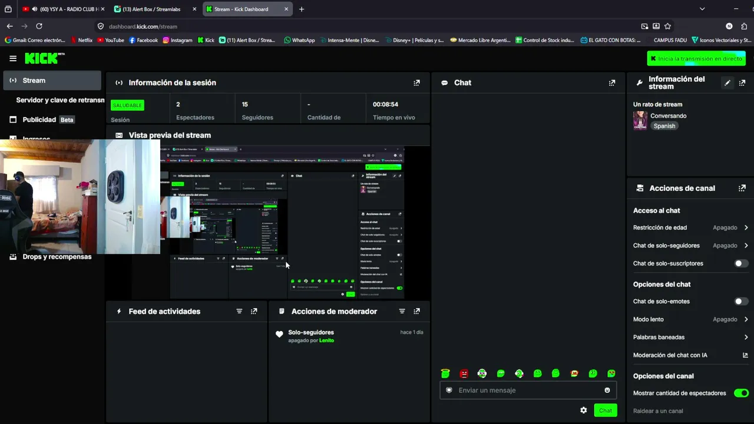
Task: Pop out the Feed de actividades panel
Action: pyautogui.click(x=254, y=312)
